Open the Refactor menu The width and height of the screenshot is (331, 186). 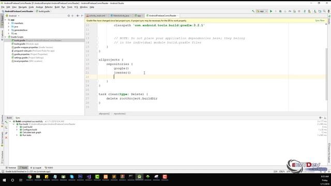(49, 7)
